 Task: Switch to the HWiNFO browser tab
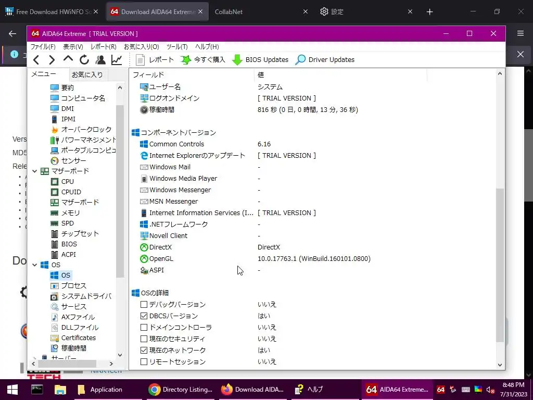(x=52, y=11)
